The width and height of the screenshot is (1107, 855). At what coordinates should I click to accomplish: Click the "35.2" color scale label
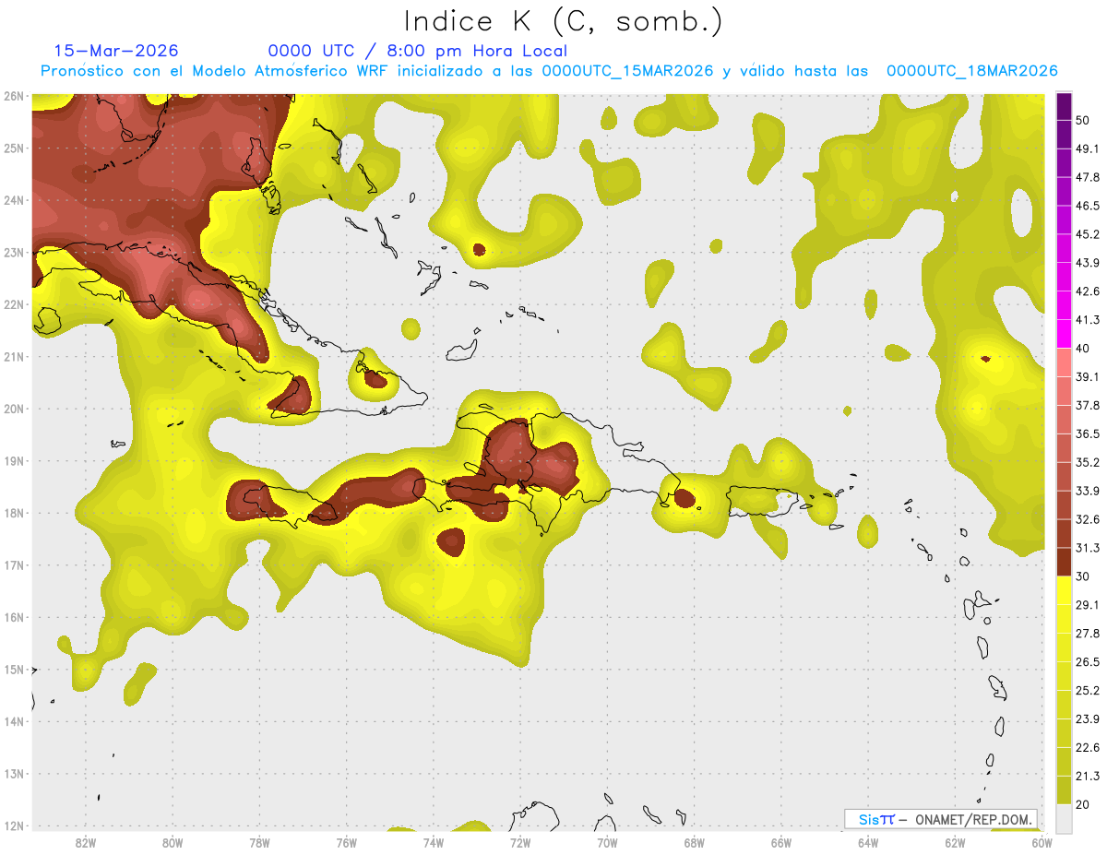1088,462
